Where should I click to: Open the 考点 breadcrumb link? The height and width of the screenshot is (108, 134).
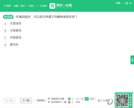click(23, 6)
